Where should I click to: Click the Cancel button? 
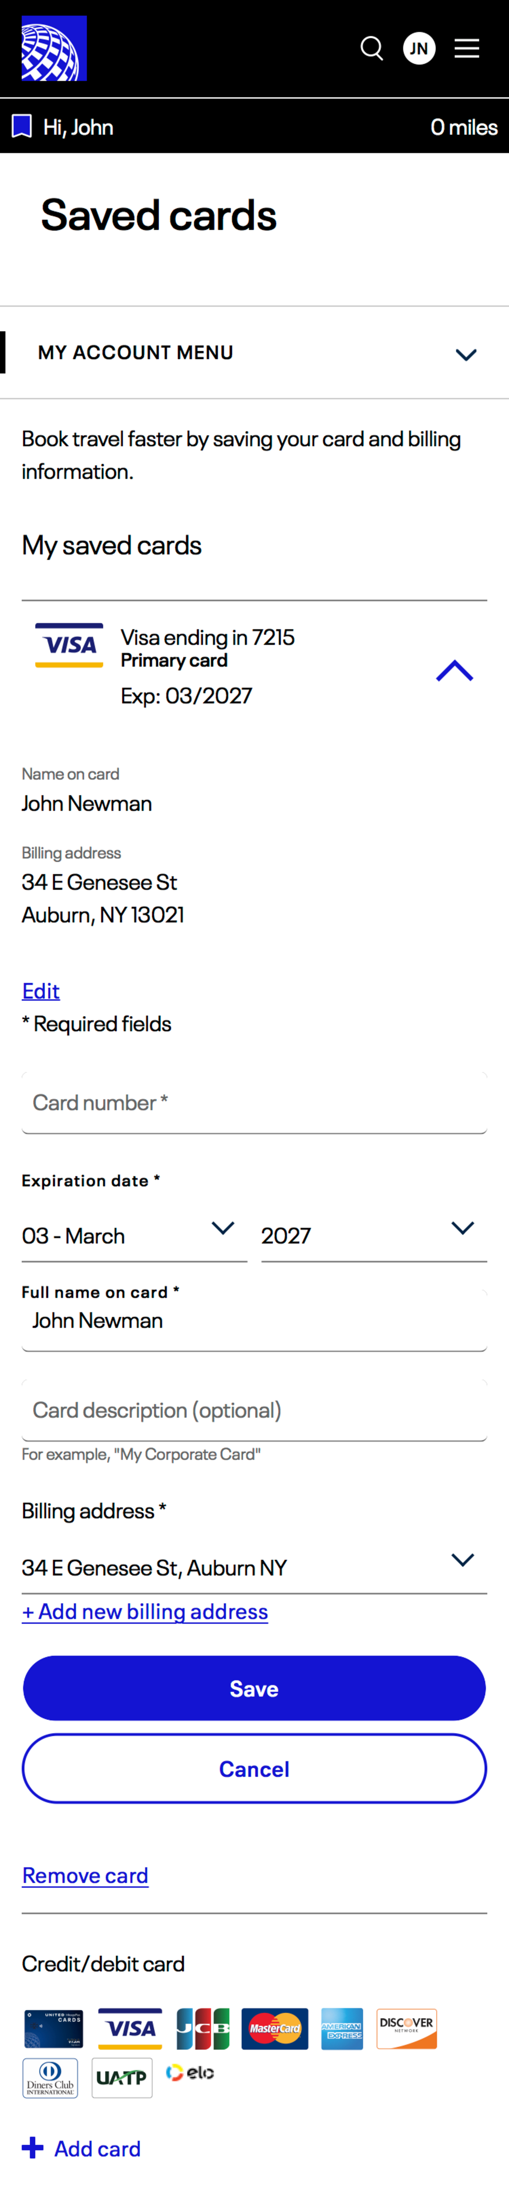tap(254, 1769)
